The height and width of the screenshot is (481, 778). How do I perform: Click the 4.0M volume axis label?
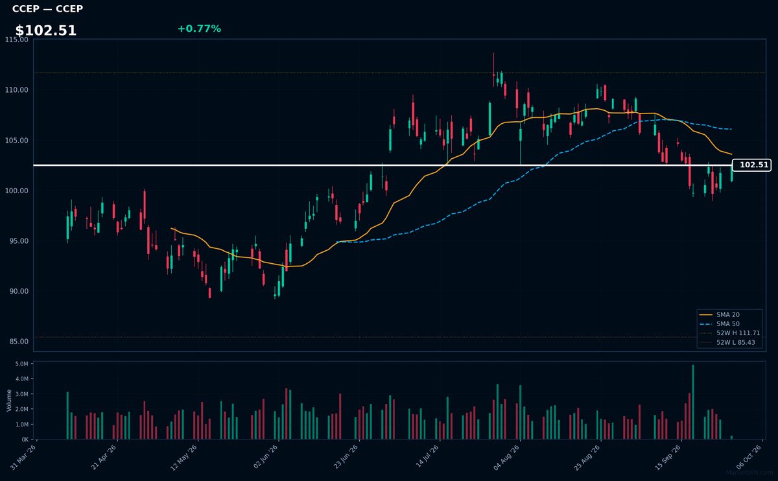point(22,379)
